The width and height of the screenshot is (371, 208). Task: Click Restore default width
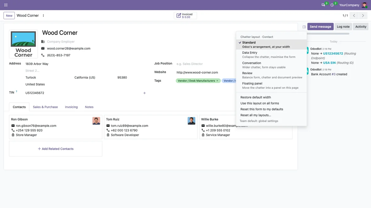[271, 97]
